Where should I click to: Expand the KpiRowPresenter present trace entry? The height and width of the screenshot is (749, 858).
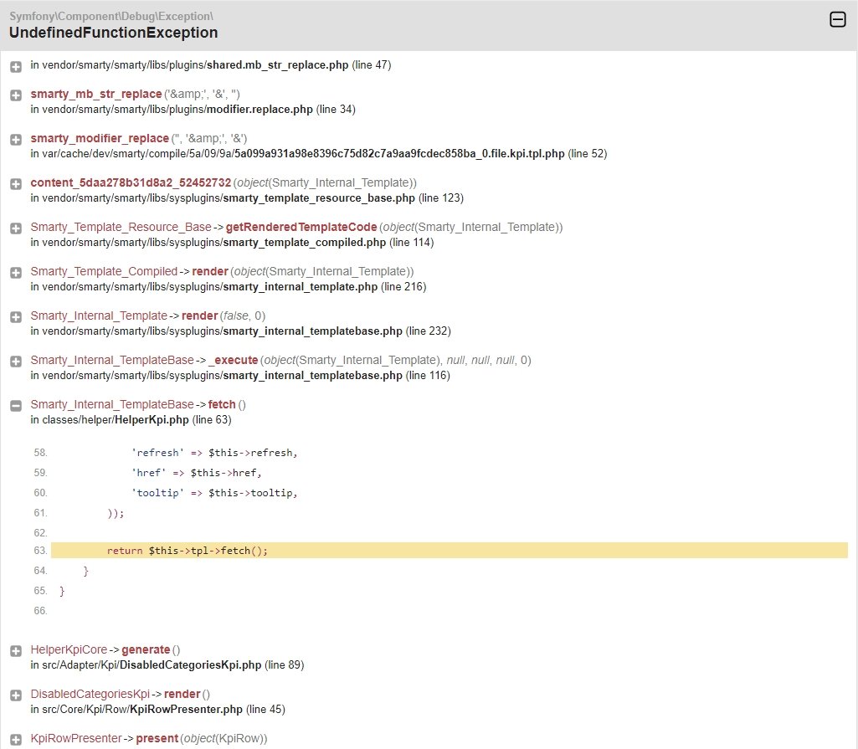(16, 739)
